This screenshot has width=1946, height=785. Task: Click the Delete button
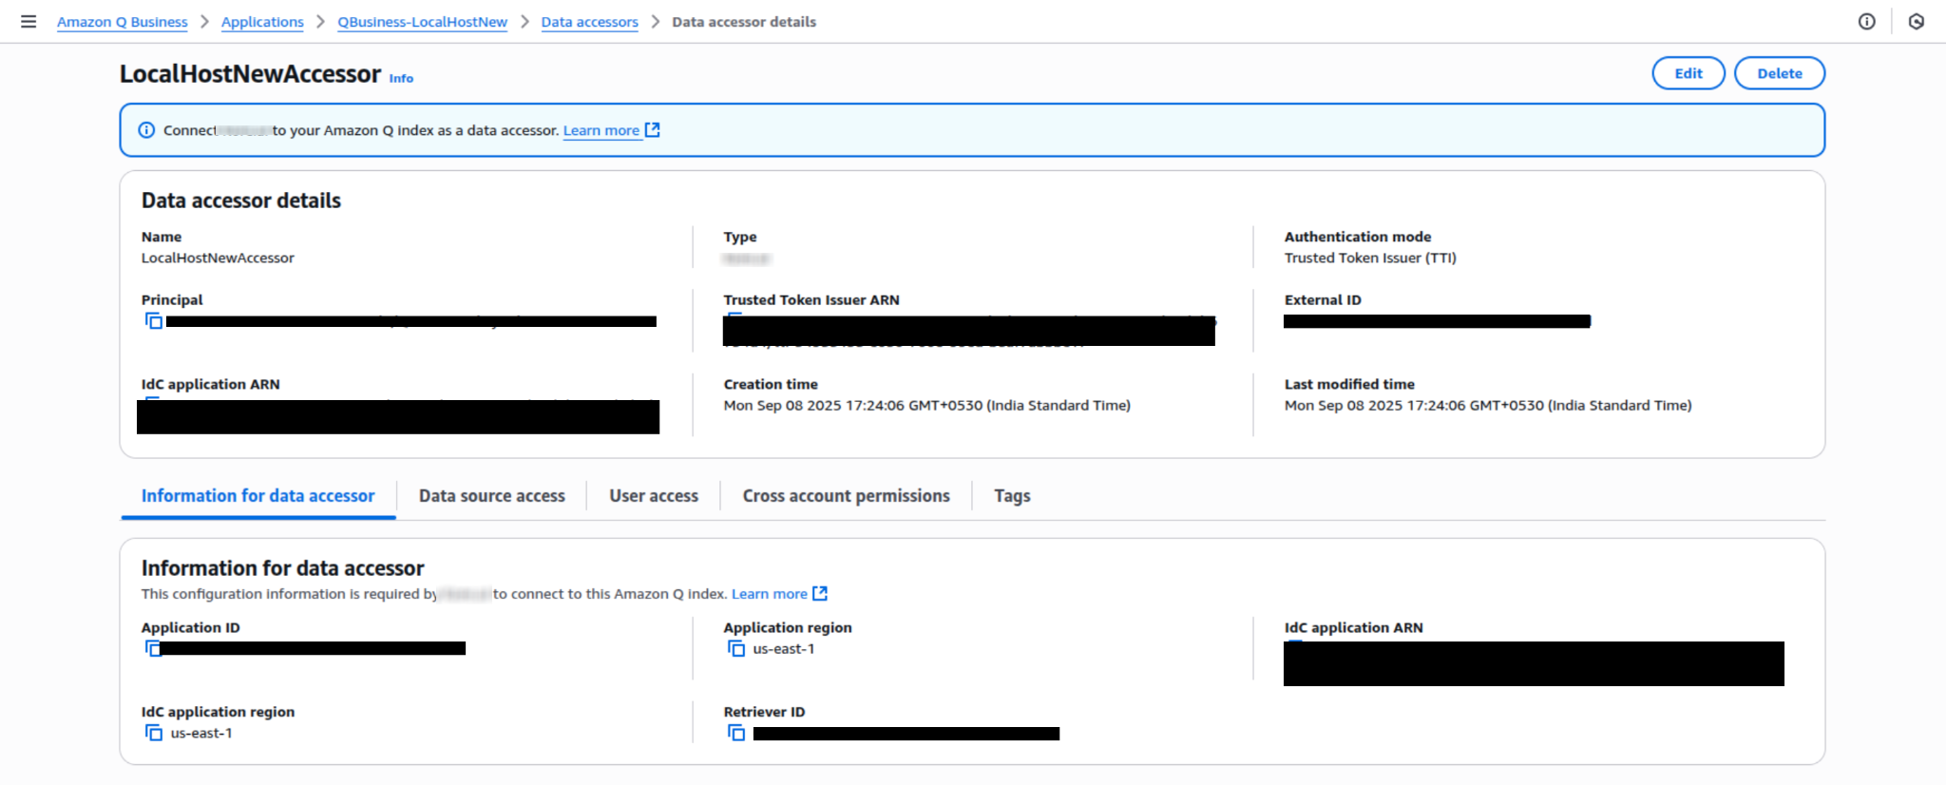point(1779,73)
